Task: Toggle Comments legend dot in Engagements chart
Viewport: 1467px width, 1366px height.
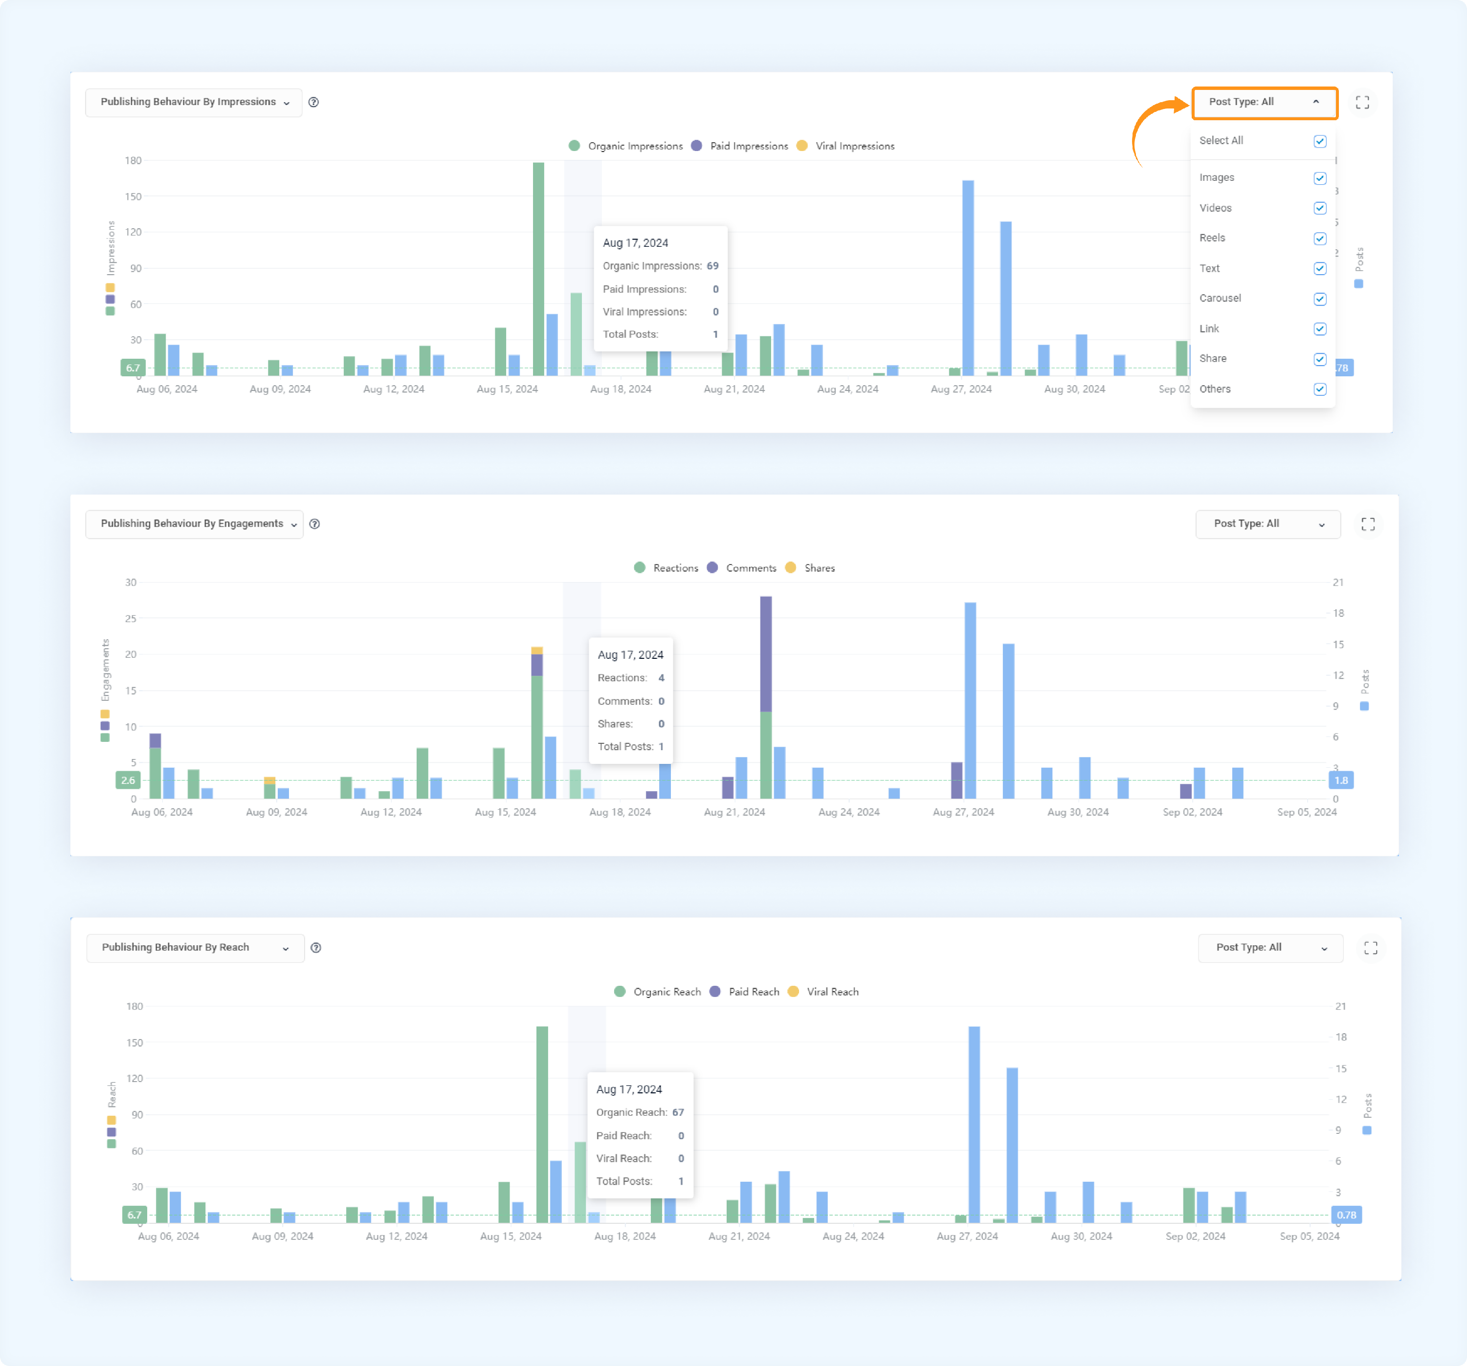Action: [712, 567]
